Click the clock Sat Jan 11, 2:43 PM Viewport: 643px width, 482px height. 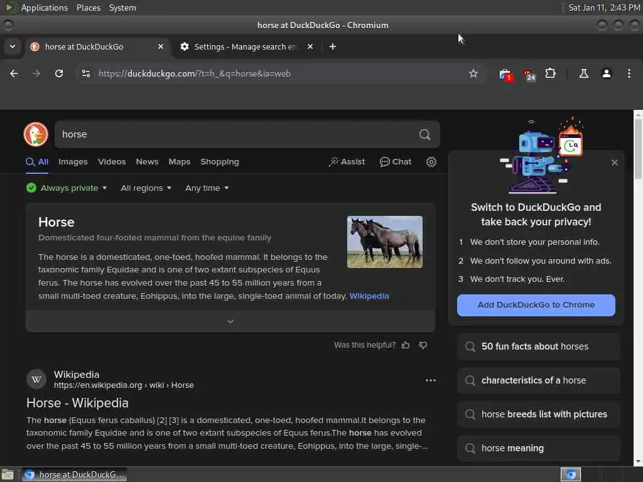(x=604, y=8)
